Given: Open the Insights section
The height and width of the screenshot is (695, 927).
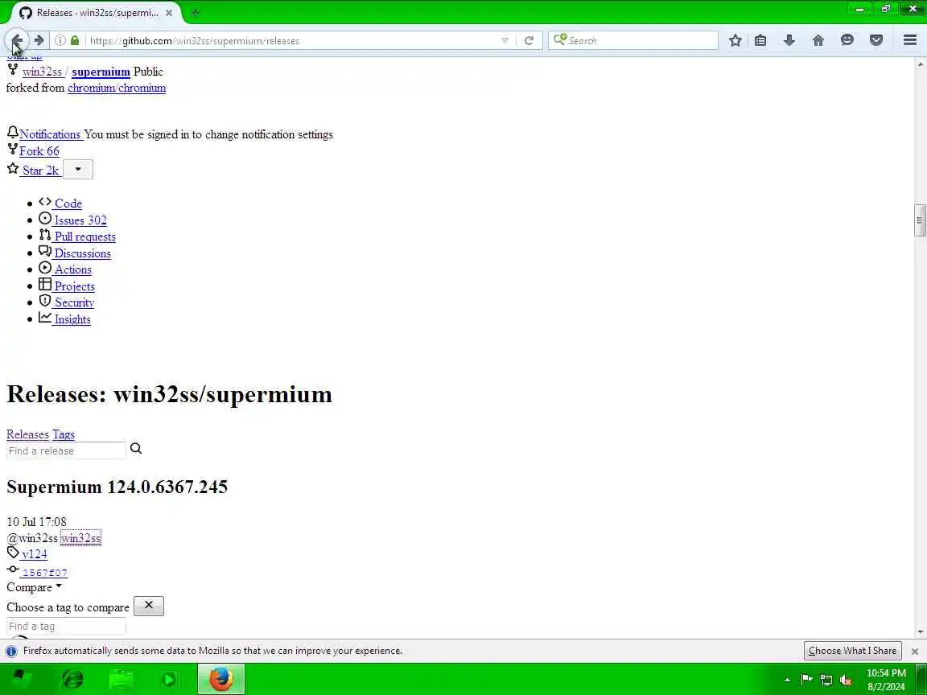Looking at the screenshot, I should point(72,319).
